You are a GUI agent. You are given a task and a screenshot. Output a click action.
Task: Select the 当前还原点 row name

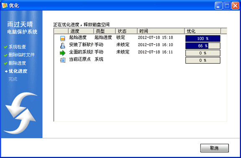click(x=80, y=59)
